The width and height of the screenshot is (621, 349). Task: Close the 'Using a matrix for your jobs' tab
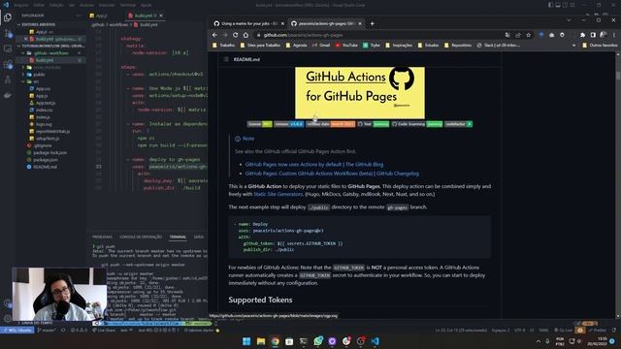point(282,23)
